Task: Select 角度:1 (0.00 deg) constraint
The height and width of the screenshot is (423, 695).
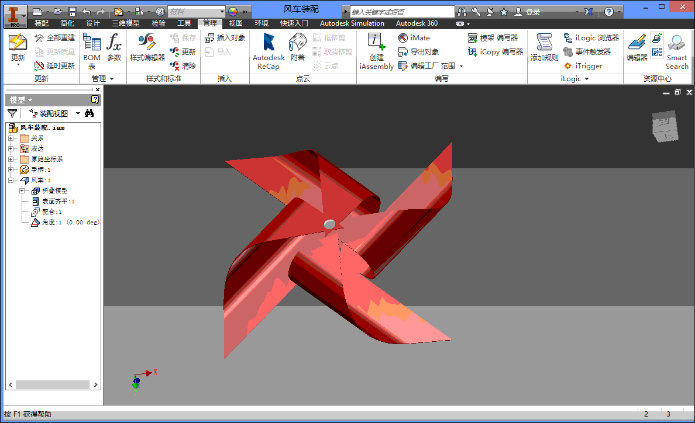Action: pyautogui.click(x=65, y=222)
